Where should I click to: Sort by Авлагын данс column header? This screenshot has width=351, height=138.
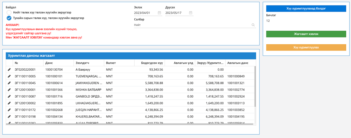pyautogui.click(x=240, y=63)
